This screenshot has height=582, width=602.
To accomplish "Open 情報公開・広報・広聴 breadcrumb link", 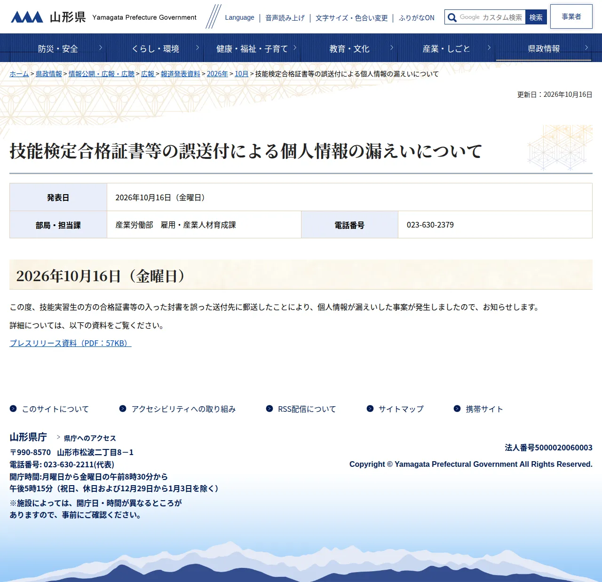I will [x=102, y=74].
